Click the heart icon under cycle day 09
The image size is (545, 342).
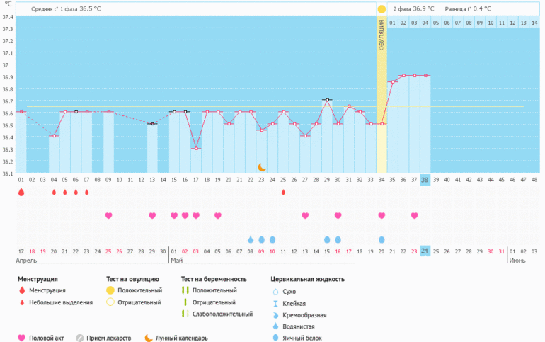coord(108,215)
